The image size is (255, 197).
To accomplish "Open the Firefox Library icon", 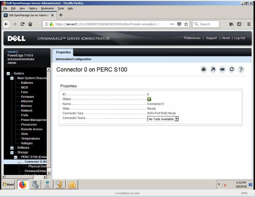I will click(x=231, y=24).
